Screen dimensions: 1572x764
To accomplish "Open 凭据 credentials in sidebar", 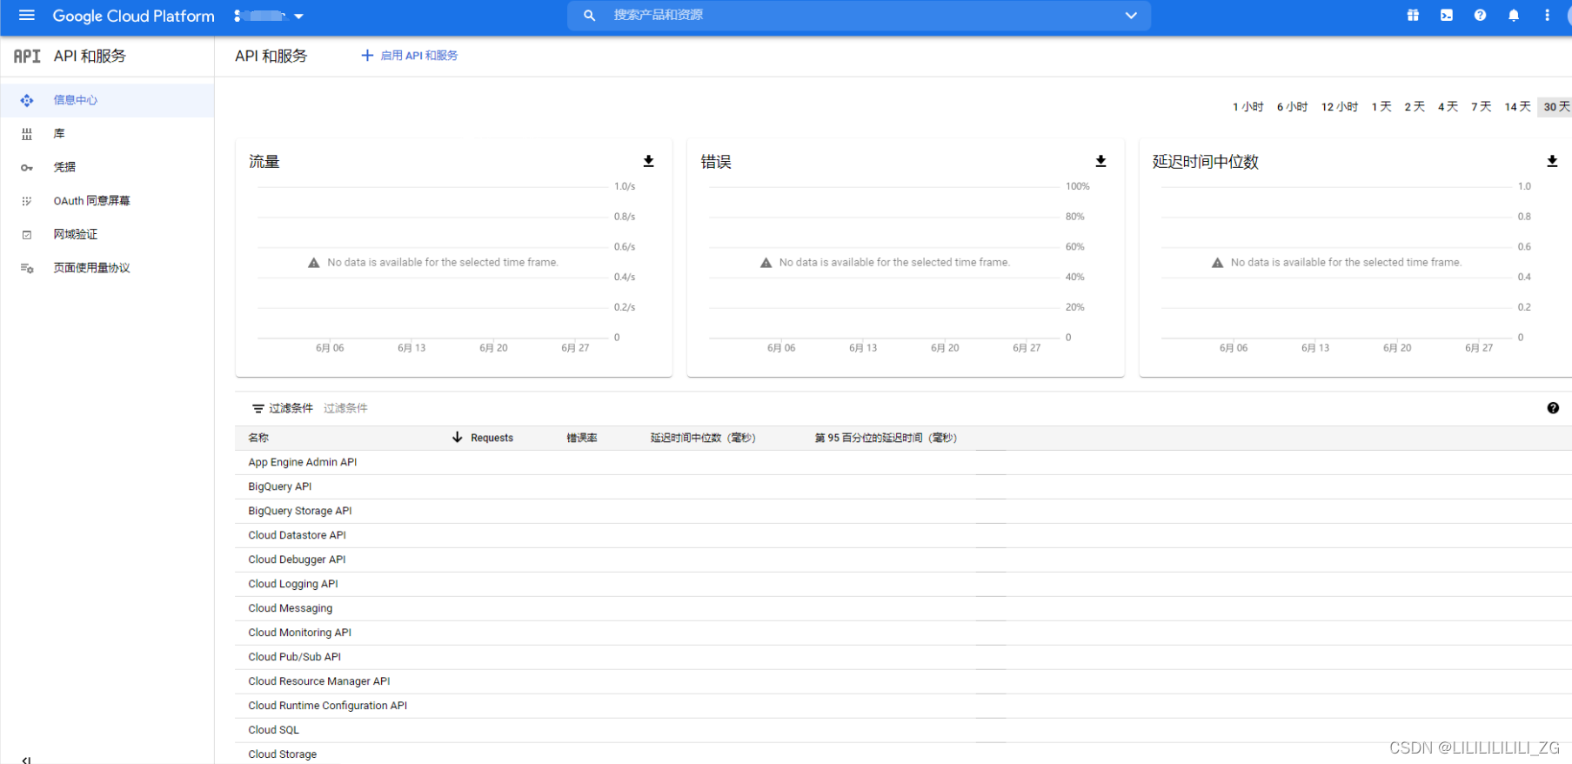I will pos(107,167).
